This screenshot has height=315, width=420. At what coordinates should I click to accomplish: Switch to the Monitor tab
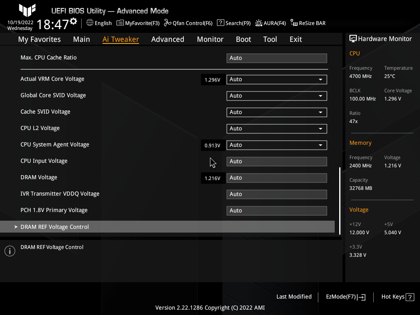(210, 39)
